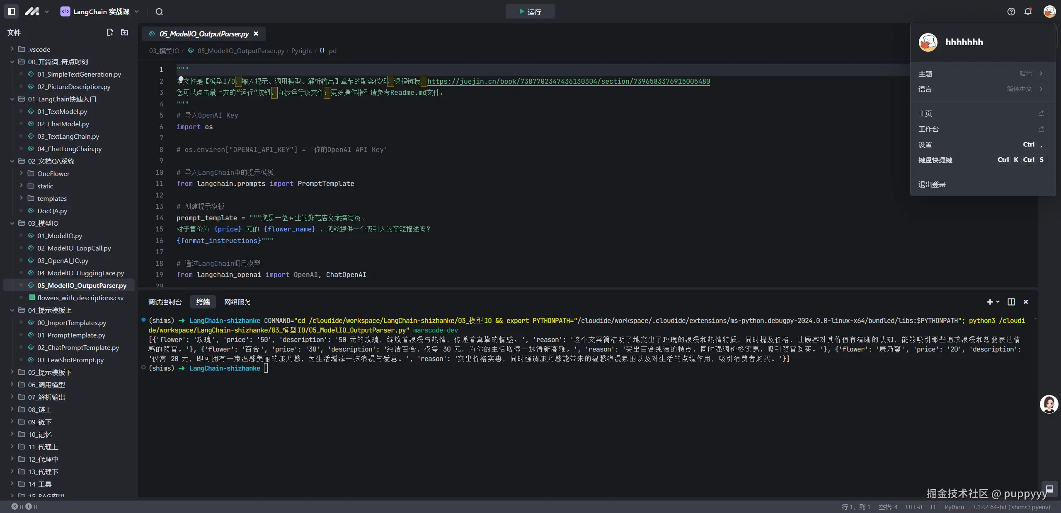Open the feedback chat icon
This screenshot has width=1061, height=513.
pos(1050,489)
